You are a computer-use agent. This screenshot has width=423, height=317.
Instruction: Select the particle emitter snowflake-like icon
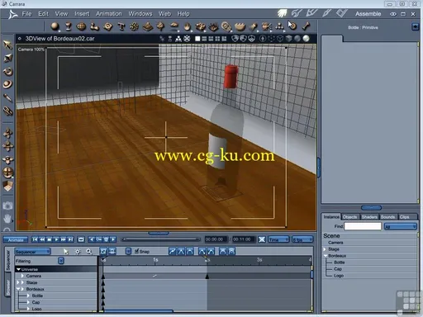(134, 26)
